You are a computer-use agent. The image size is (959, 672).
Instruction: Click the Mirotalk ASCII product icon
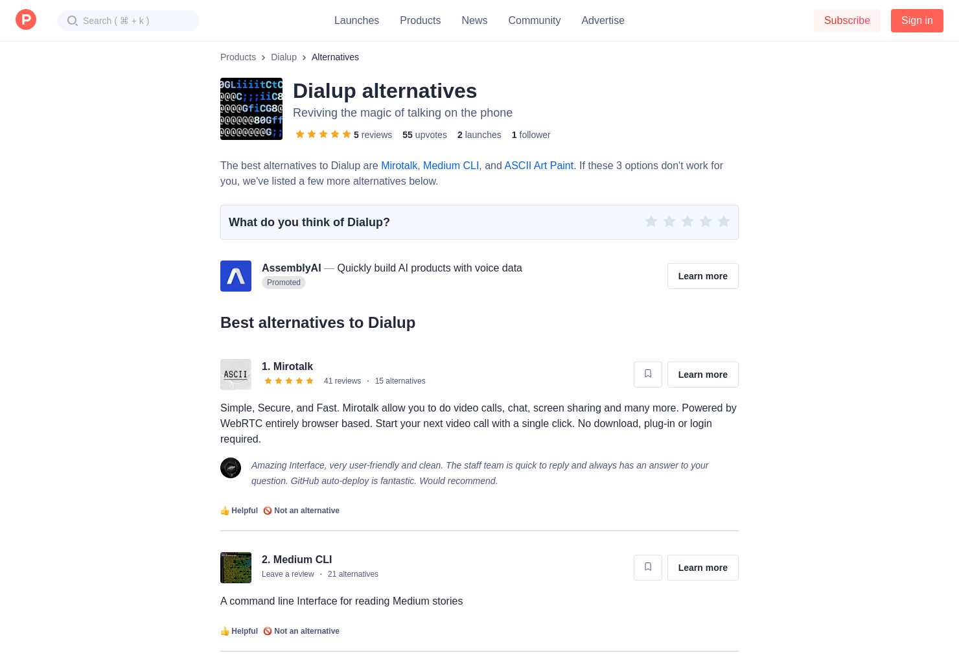(x=236, y=375)
